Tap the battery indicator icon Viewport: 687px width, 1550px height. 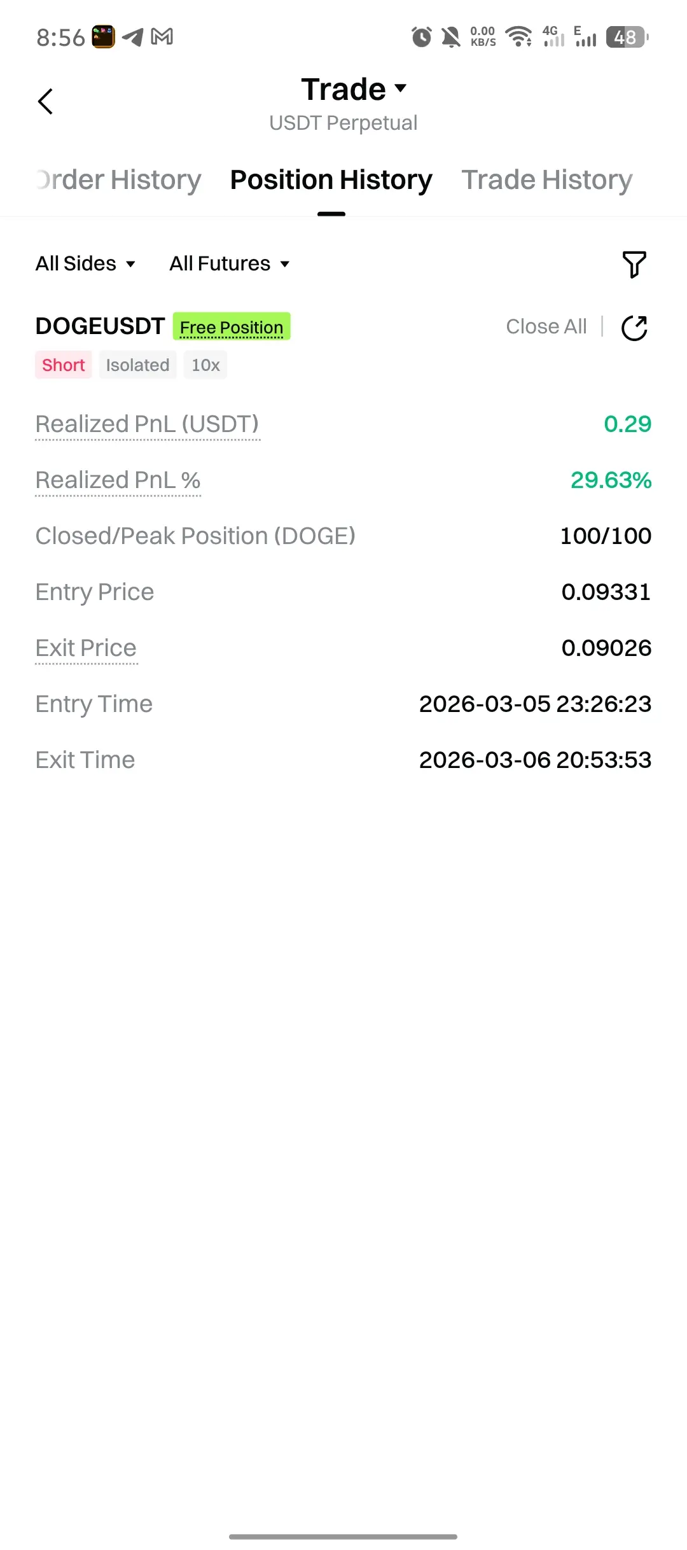[x=627, y=37]
